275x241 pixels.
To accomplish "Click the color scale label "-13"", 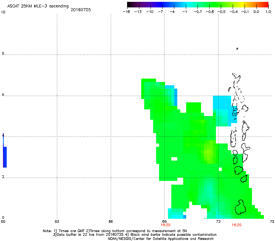I will tap(138, 12).
